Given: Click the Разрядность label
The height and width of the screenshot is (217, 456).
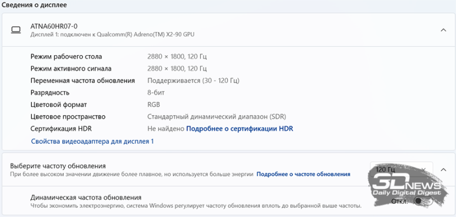Looking at the screenshot, I should click(50, 93).
